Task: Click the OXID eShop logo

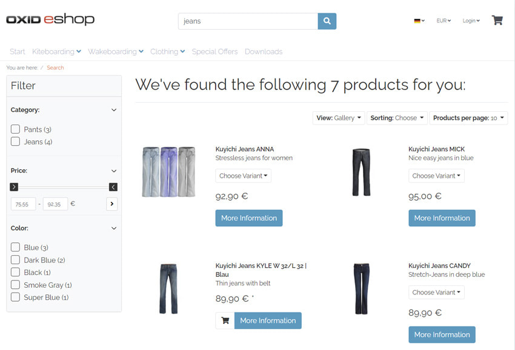Action: point(50,19)
